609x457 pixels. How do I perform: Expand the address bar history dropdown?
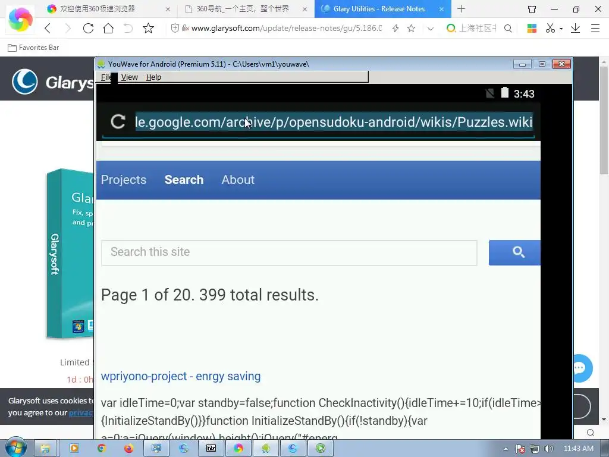coord(431,29)
